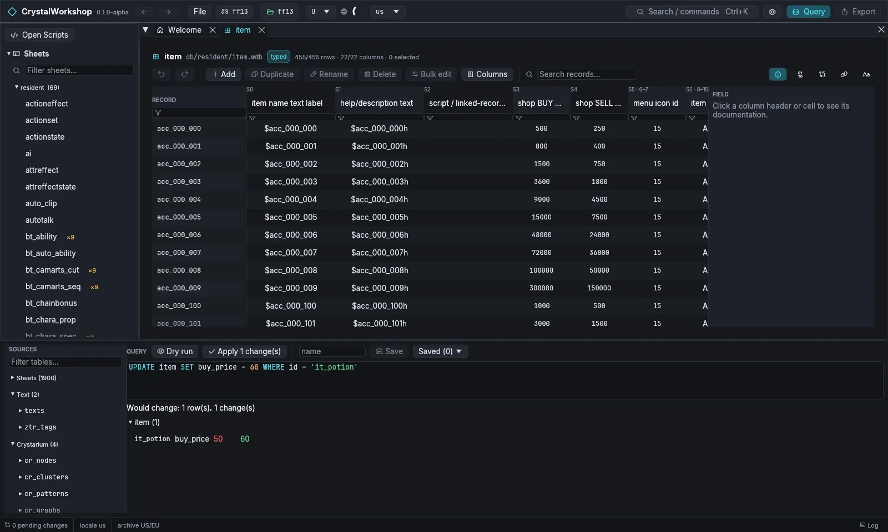
Task: Toggle the field info panel icon
Action: (778, 74)
